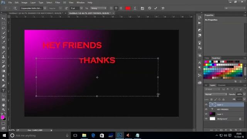
Task: Click the Background layer white thumbnail
Action: coord(212,119)
